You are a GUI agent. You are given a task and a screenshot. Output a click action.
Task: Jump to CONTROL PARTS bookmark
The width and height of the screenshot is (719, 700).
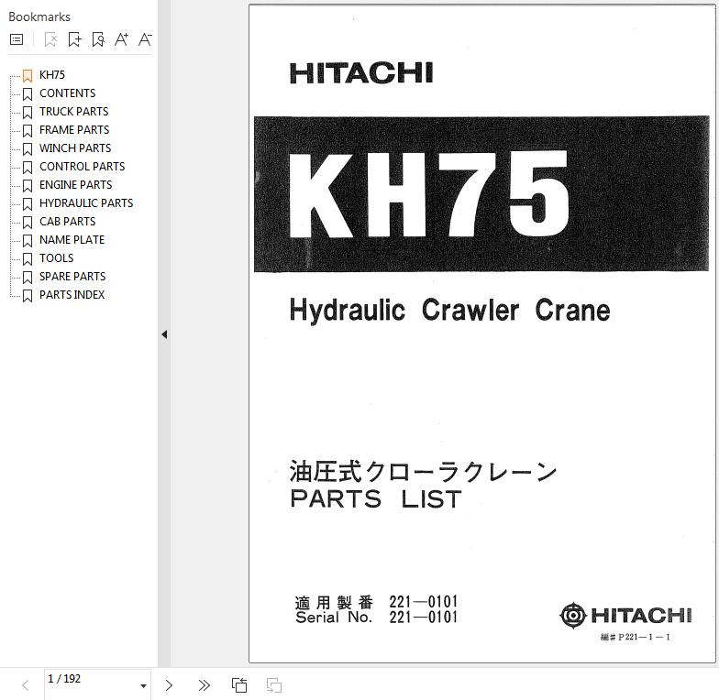click(x=83, y=167)
